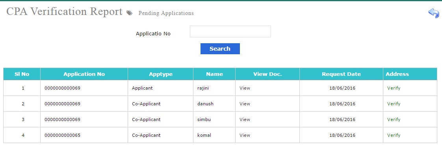
Task: Click the blue back arrow icon
Action: tap(433, 13)
